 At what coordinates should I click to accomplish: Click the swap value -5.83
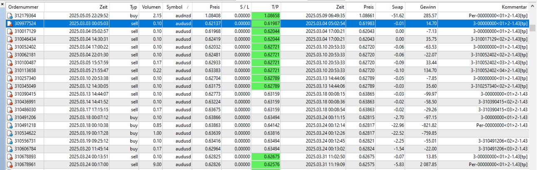398,165
